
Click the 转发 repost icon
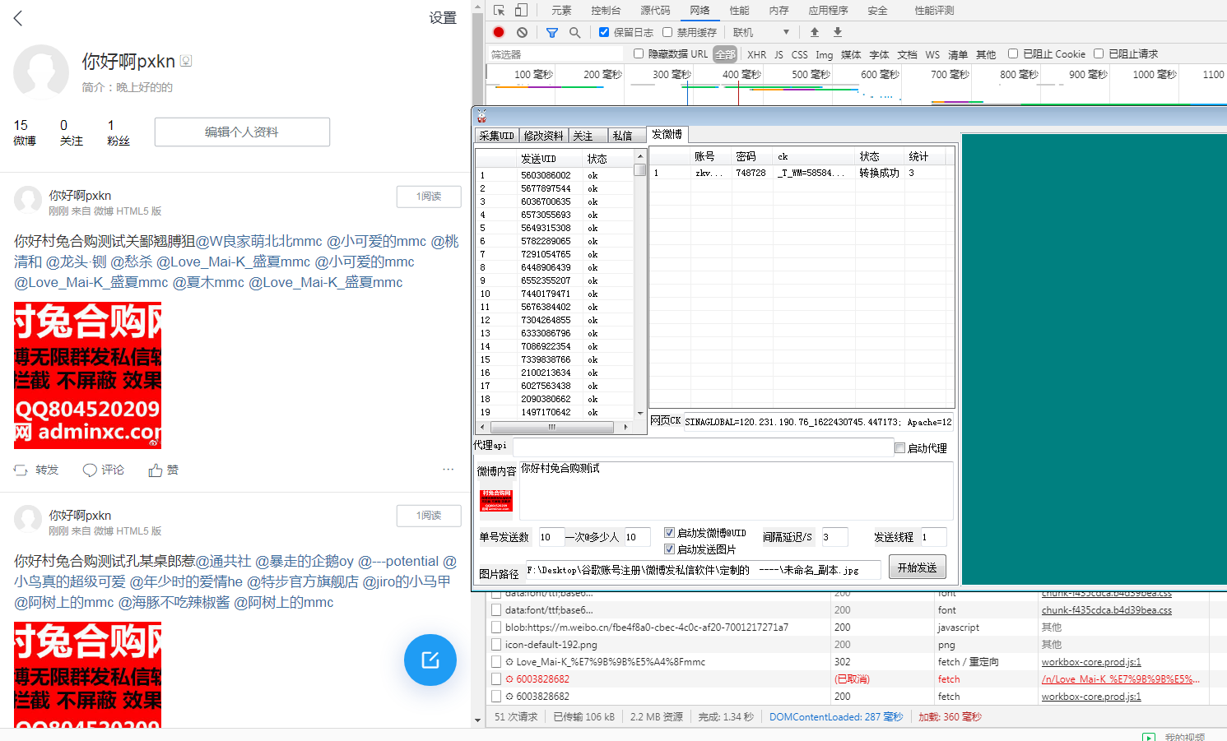[21, 469]
